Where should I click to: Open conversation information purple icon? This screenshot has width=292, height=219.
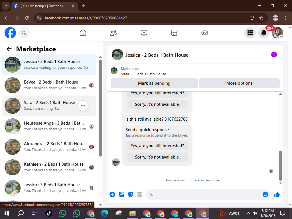[274, 54]
